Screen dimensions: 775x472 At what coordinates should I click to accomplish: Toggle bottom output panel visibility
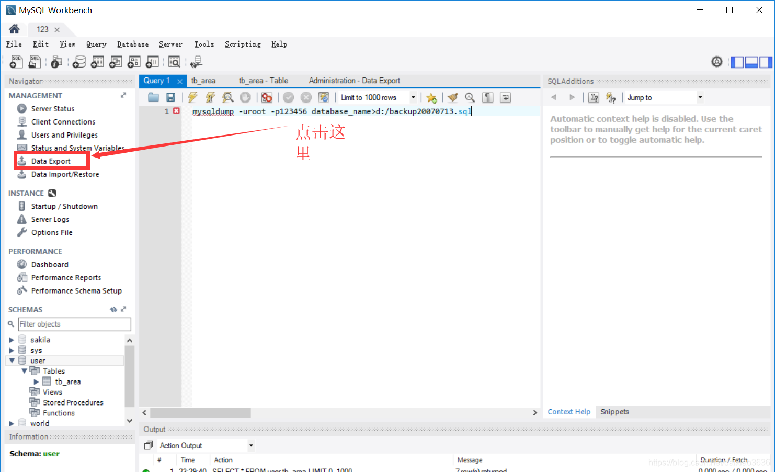[x=751, y=62]
